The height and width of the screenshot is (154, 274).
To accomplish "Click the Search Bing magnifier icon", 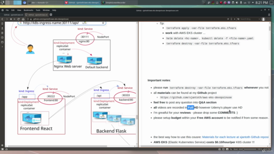I will tap(238, 19).
